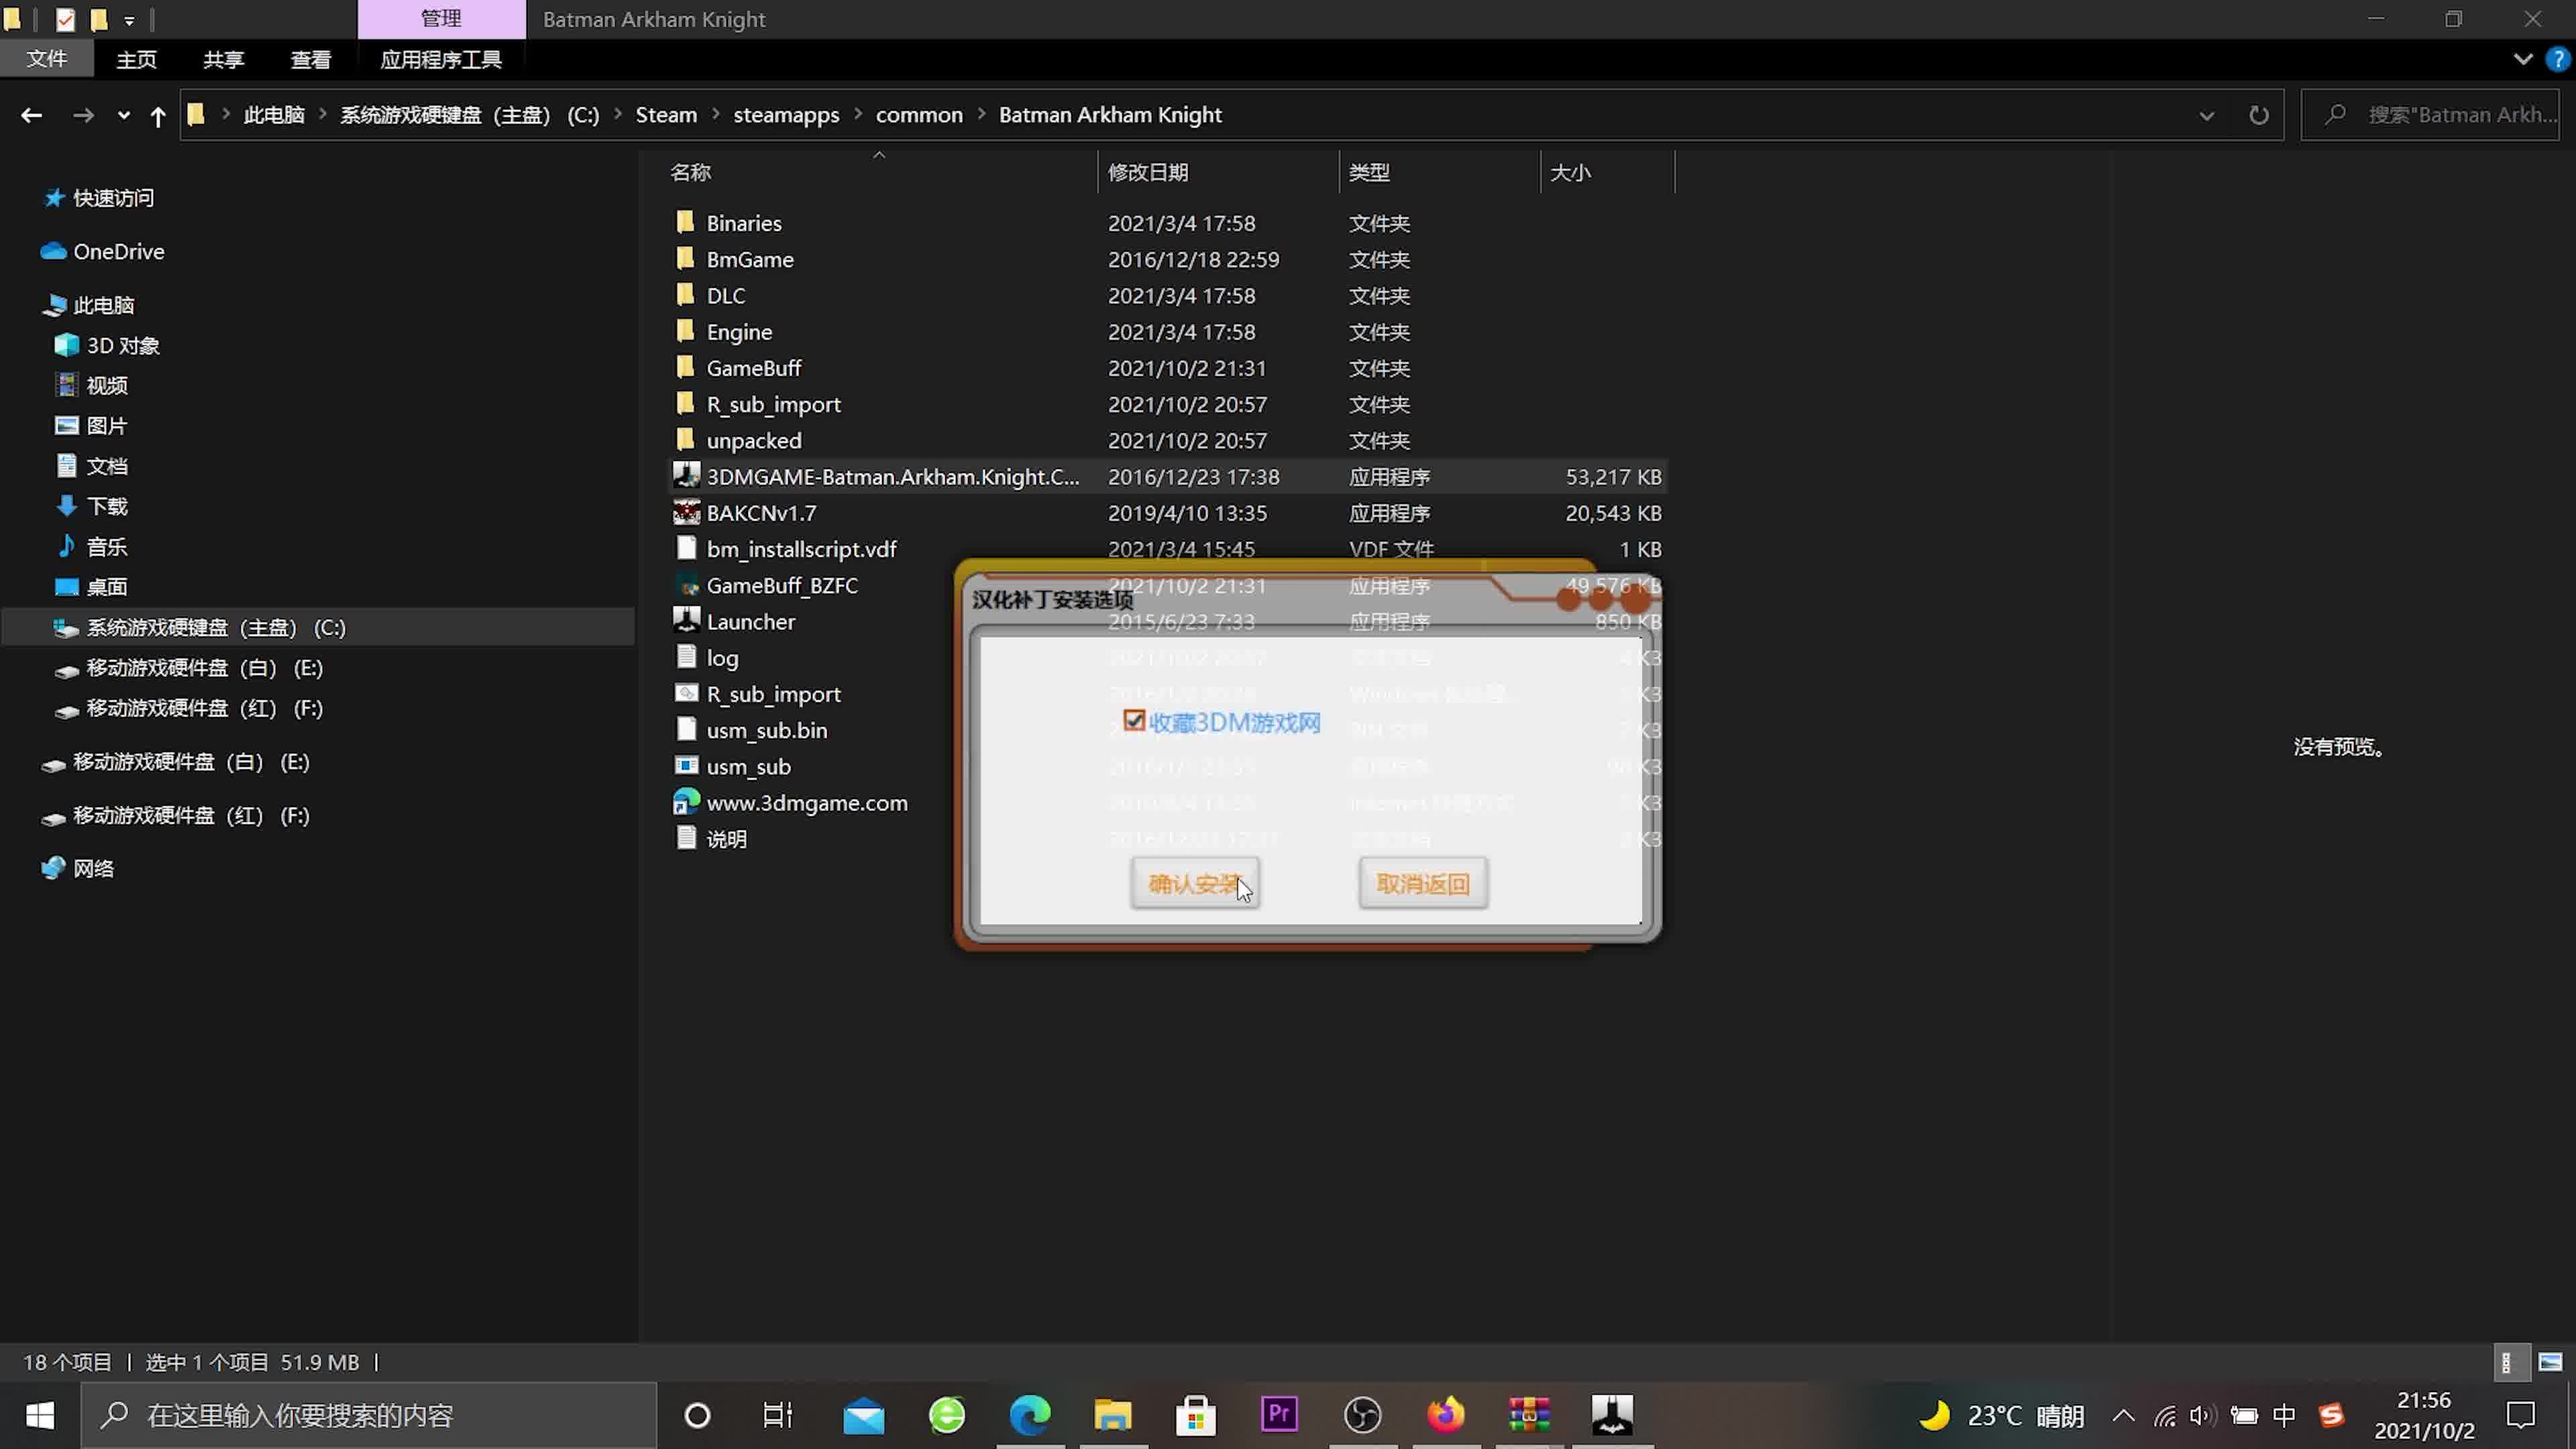Expand the chevron after 此电脑 in address bar
This screenshot has height=1449, width=2576.
click(323, 115)
